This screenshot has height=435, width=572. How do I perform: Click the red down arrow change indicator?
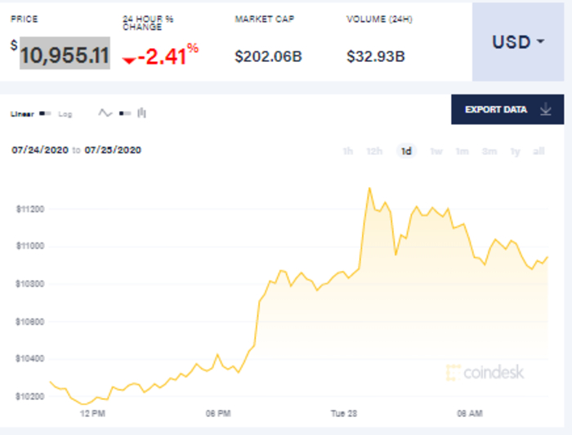[128, 60]
